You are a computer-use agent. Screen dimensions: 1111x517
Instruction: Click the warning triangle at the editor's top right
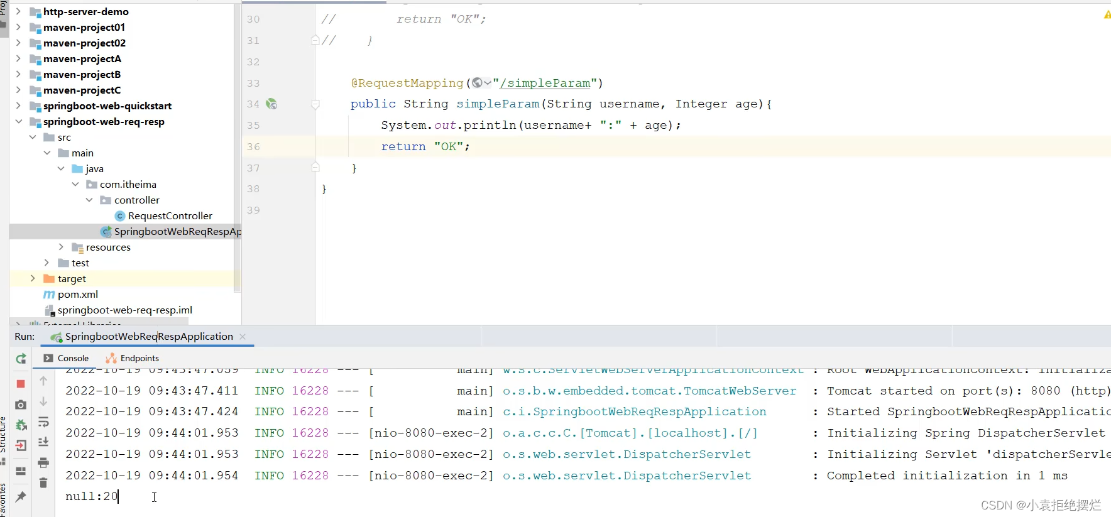[x=1107, y=14]
